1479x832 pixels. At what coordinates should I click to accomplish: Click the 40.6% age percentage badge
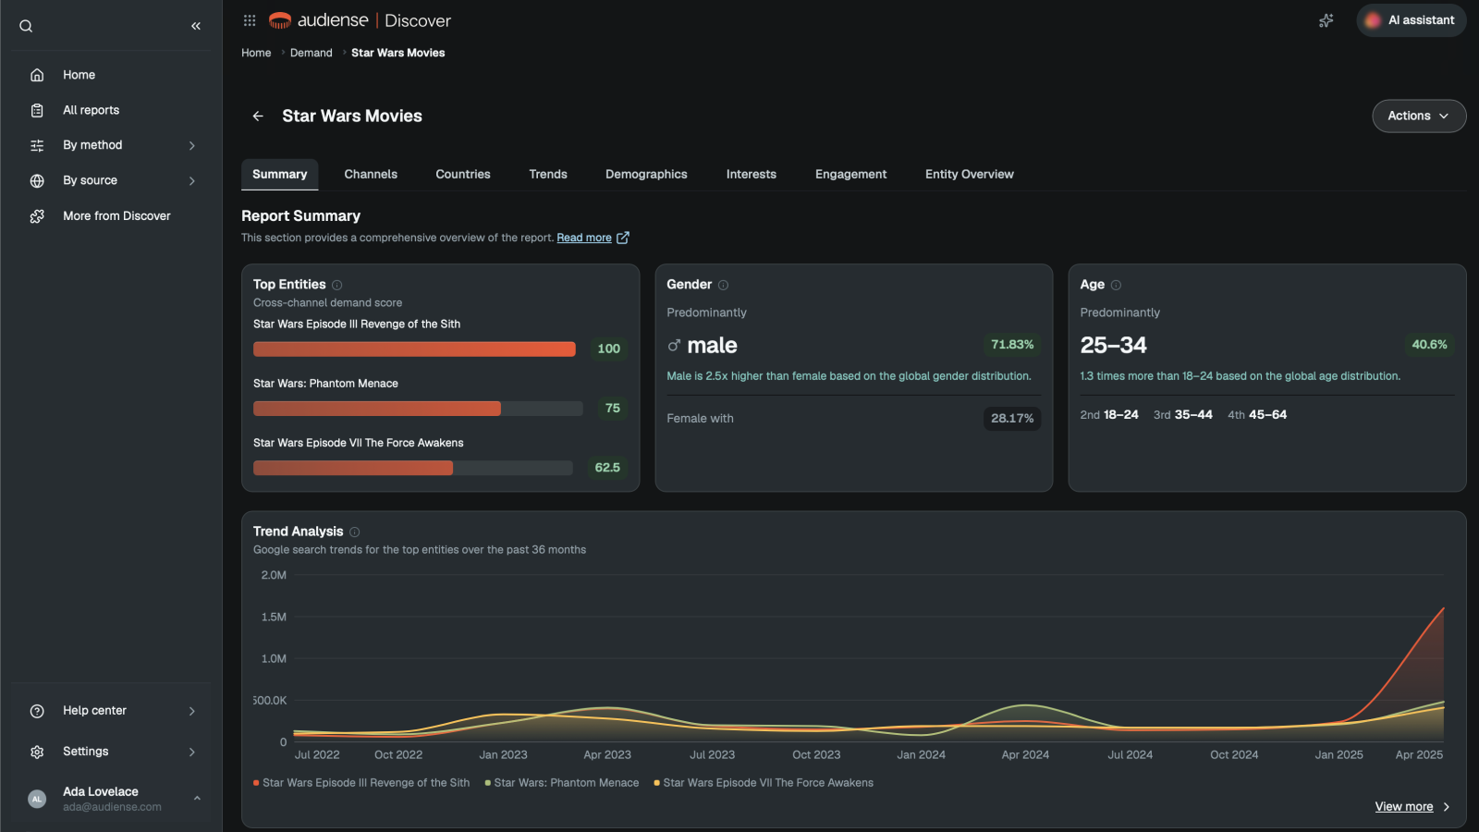point(1429,345)
